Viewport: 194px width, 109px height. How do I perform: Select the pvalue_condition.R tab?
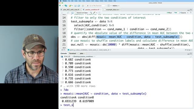point(92,10)
